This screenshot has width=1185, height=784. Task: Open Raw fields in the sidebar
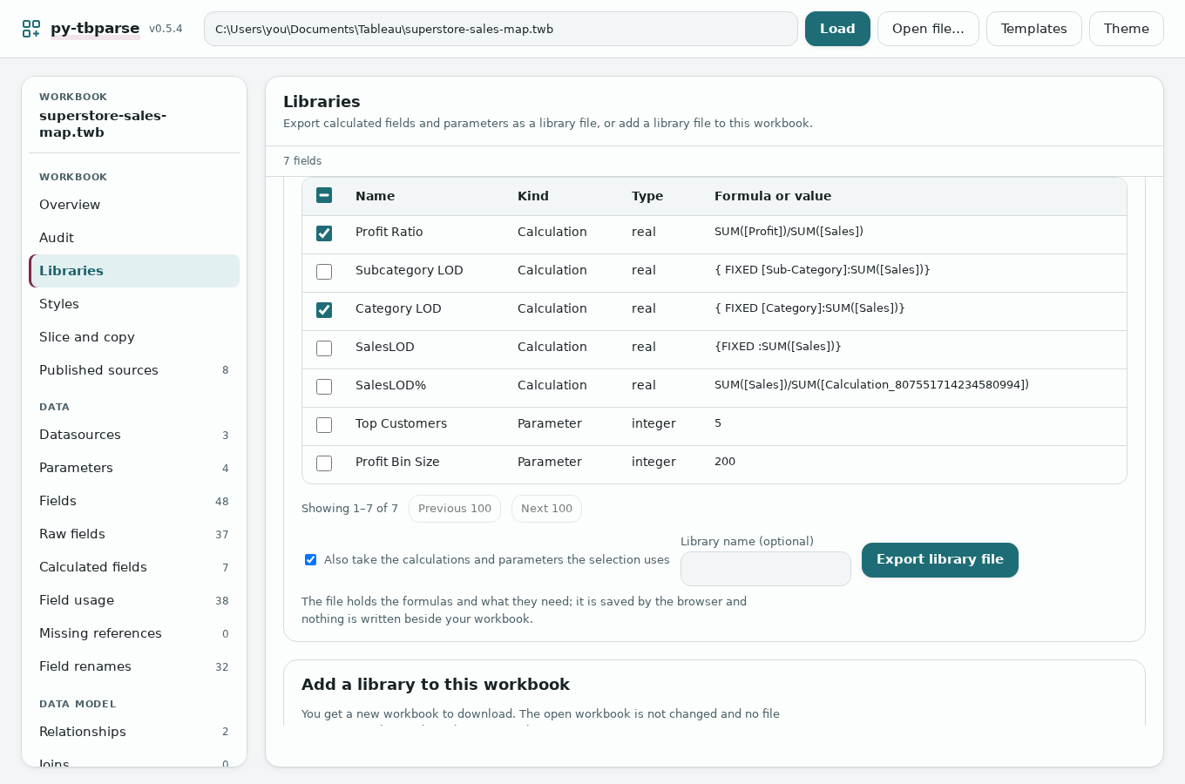134,534
